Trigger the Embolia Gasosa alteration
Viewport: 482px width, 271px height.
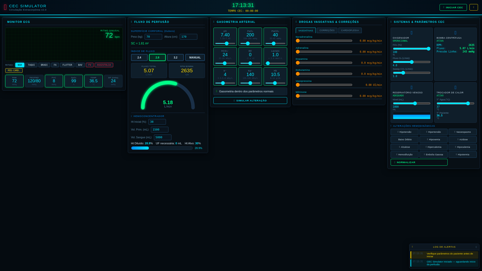coord(434,155)
